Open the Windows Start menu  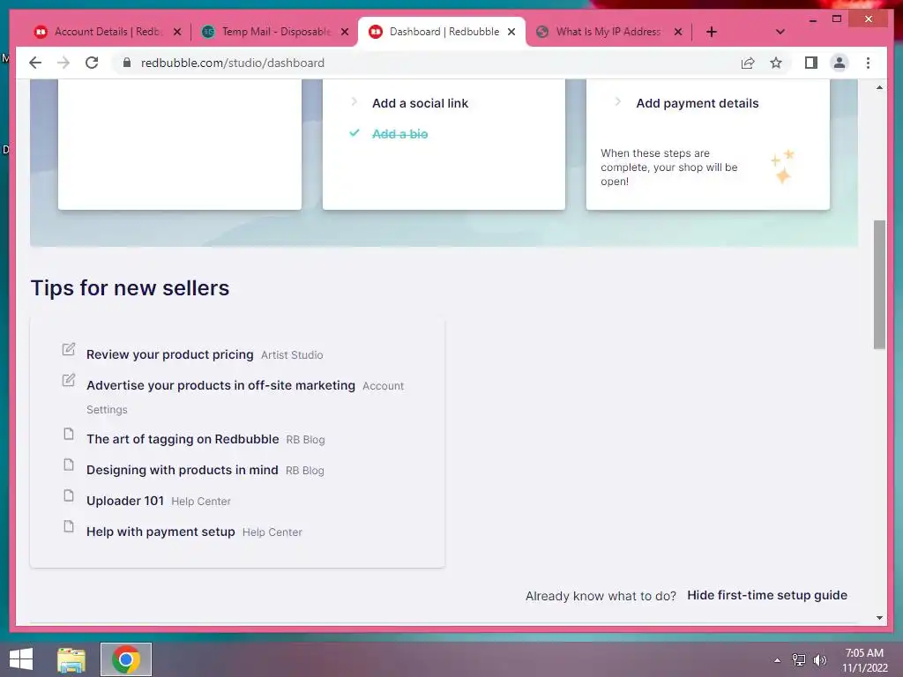21,659
